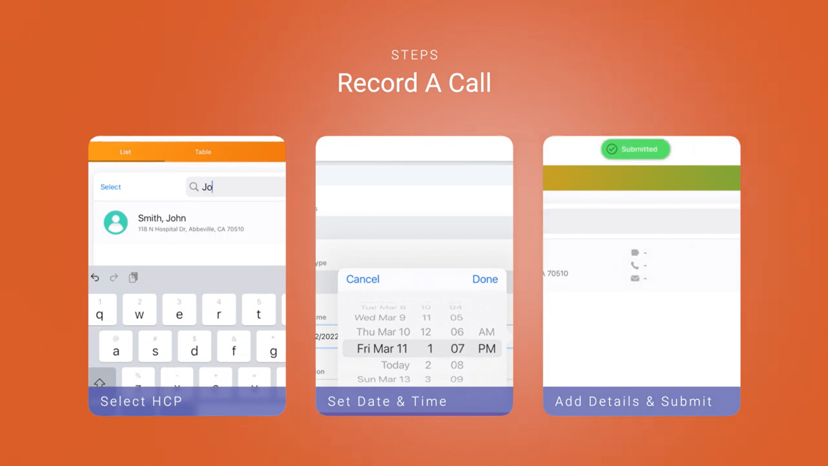
Task: Tap the redo arrow icon on keyboard toolbar
Action: [114, 277]
